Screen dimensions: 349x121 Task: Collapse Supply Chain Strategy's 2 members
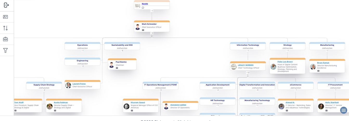coord(44,90)
